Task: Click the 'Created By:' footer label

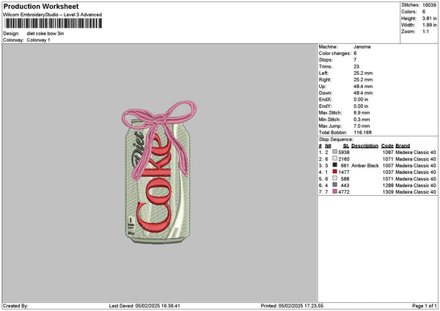Action: pyautogui.click(x=15, y=306)
